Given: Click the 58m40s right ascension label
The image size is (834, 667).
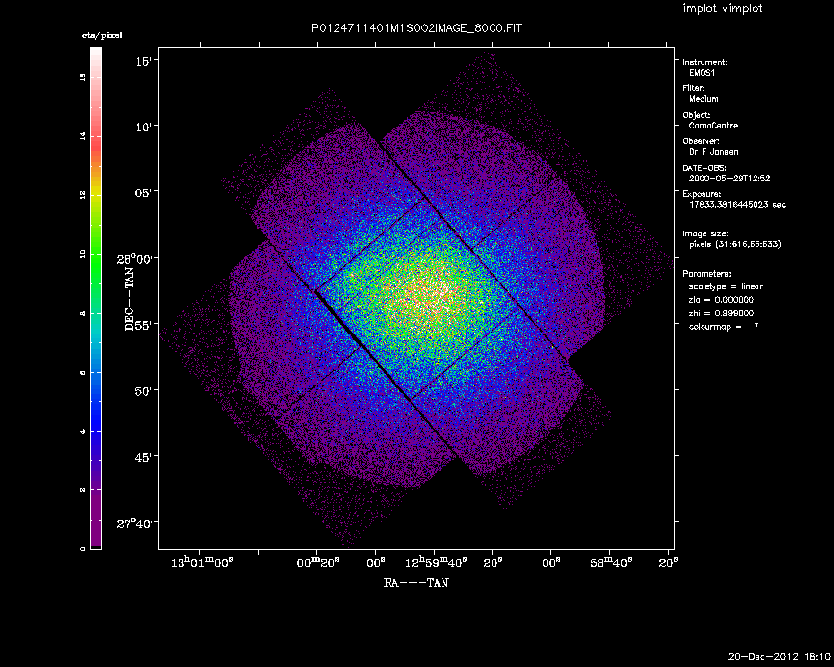Looking at the screenshot, I should (610, 563).
